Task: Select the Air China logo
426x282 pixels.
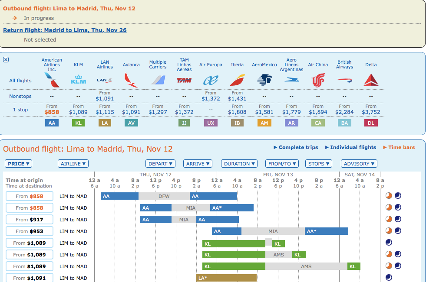Action: (318, 80)
